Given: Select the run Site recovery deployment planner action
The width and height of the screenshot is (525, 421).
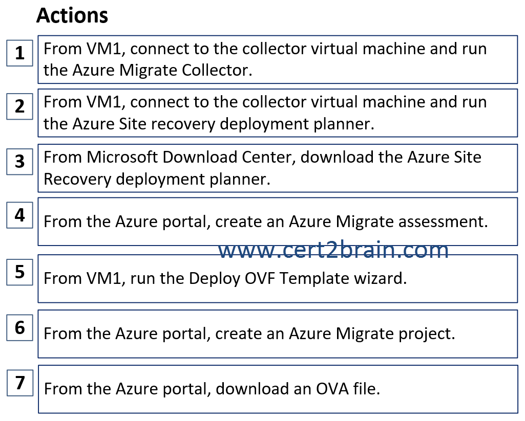Looking at the screenshot, I should [x=278, y=113].
